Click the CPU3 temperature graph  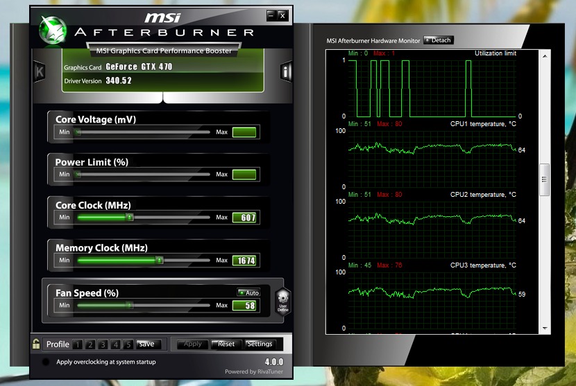[432, 300]
